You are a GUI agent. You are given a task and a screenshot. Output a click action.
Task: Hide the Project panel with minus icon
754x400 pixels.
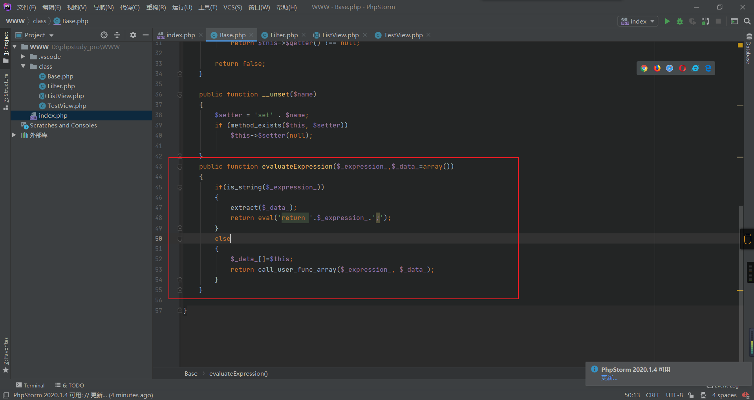click(146, 35)
